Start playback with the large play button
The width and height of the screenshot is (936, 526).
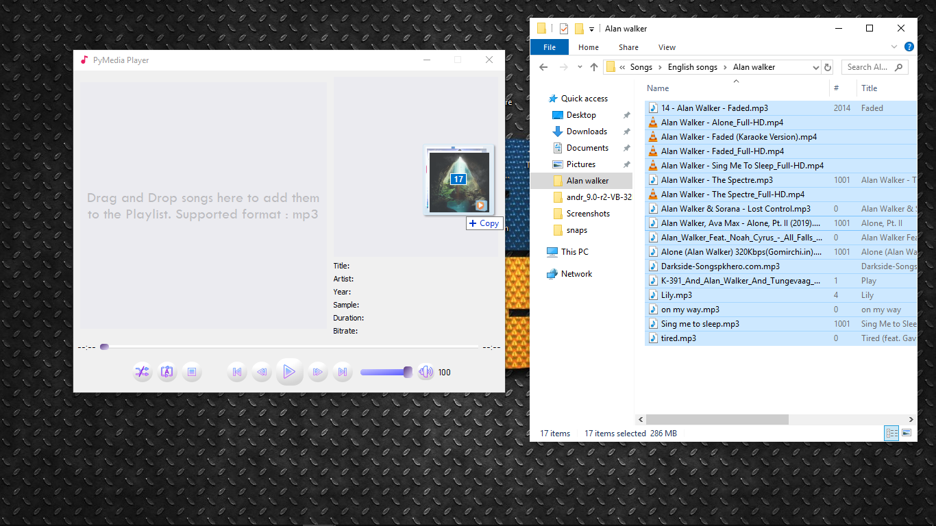click(289, 372)
